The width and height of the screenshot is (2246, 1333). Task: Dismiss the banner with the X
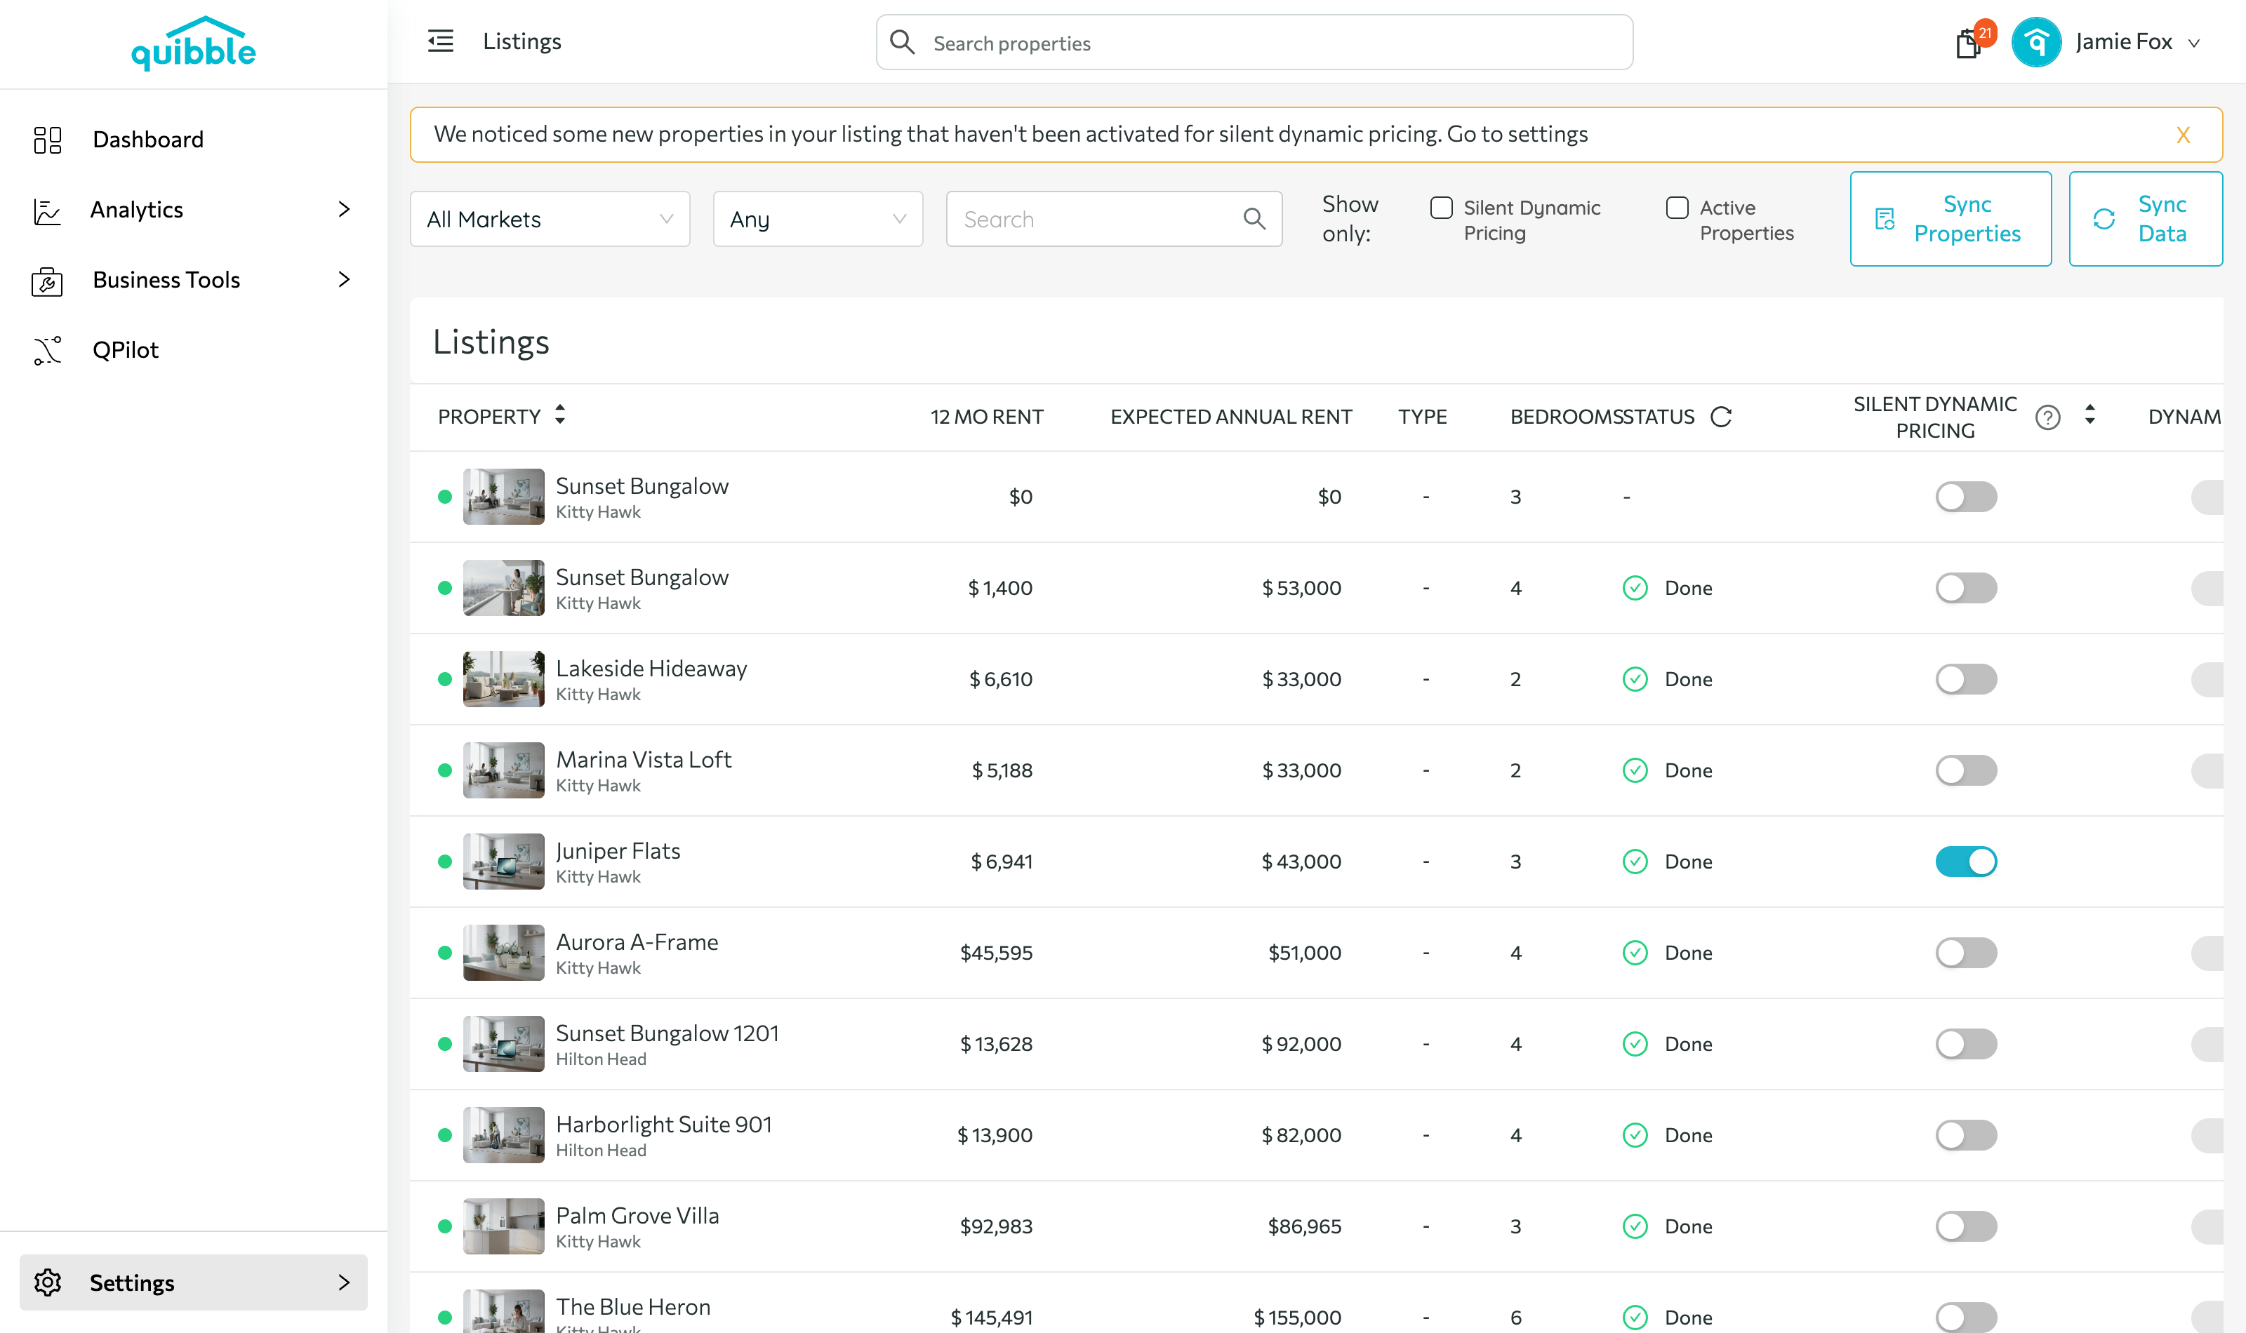coord(2183,135)
